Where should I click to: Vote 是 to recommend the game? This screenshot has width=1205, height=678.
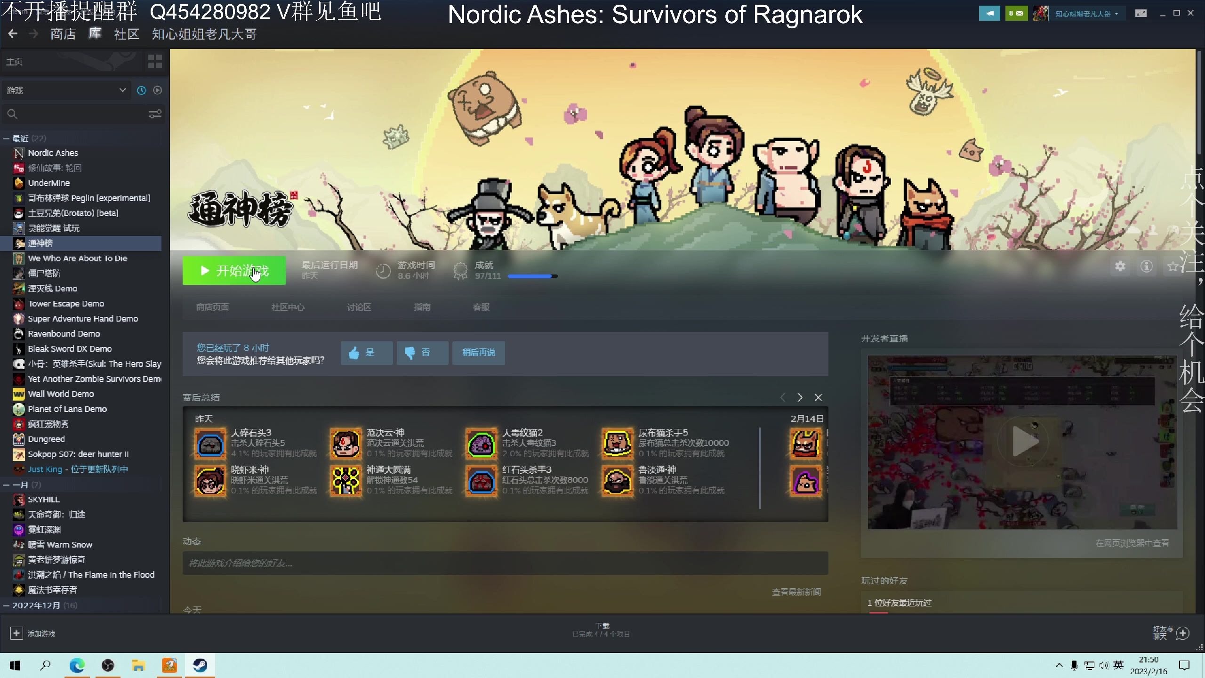(x=367, y=353)
